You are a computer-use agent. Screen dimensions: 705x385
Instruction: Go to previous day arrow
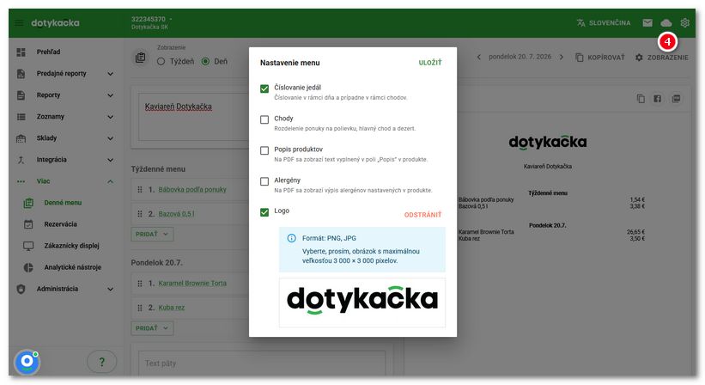pos(479,57)
